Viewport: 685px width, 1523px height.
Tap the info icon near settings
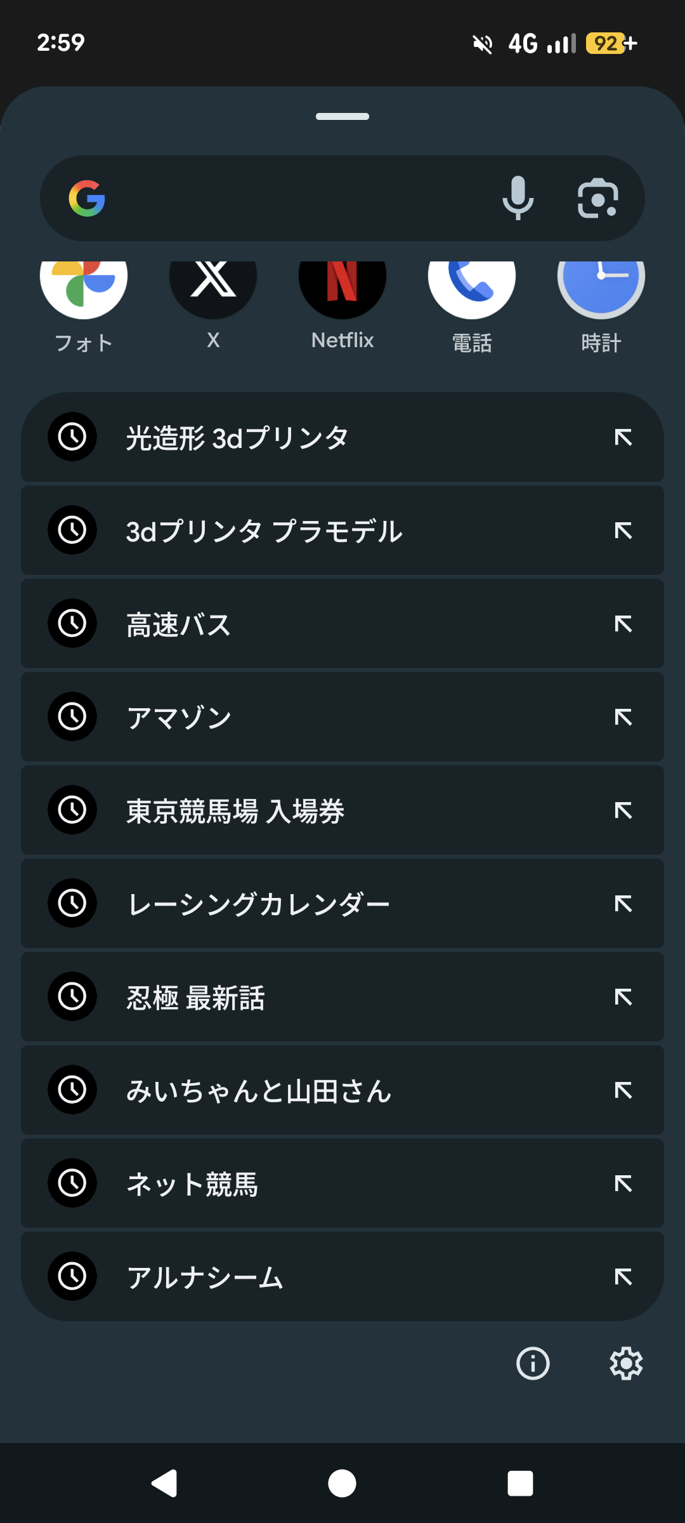[x=533, y=1363]
